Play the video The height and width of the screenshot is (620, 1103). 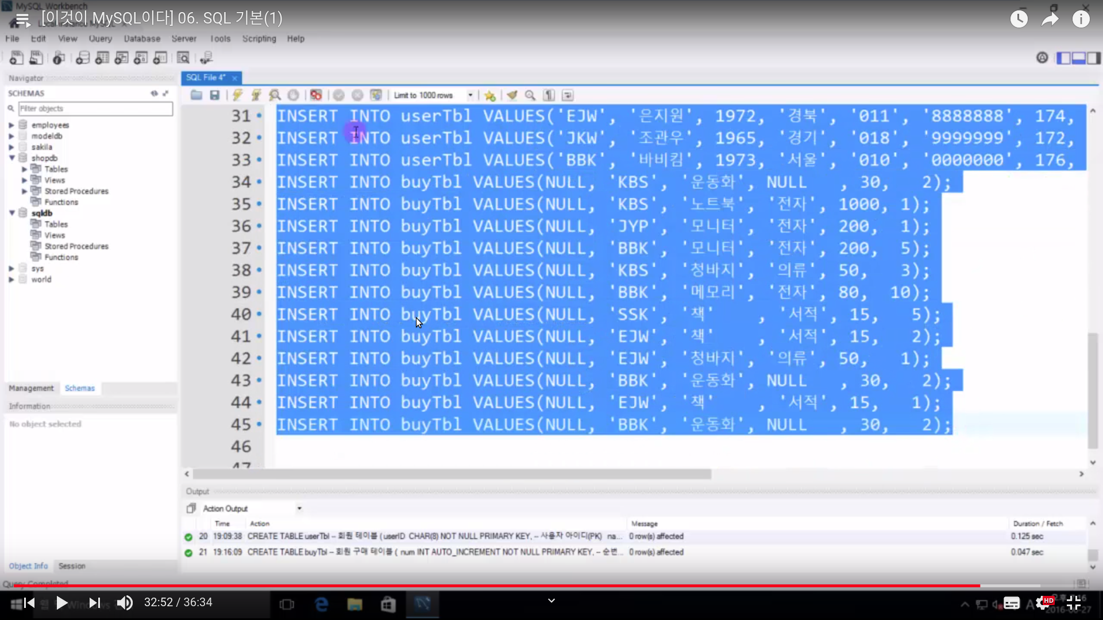coord(61,603)
